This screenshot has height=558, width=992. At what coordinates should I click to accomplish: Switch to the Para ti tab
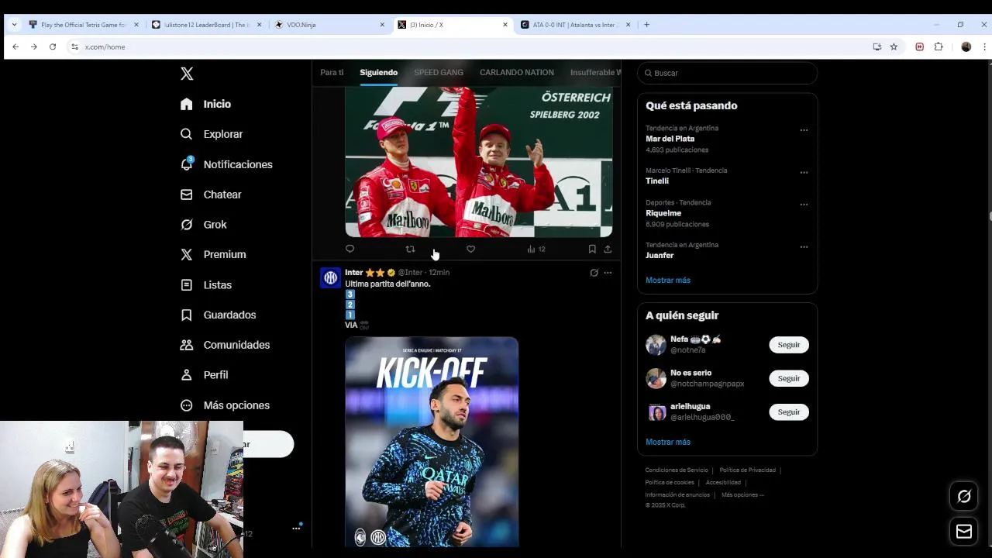point(332,72)
